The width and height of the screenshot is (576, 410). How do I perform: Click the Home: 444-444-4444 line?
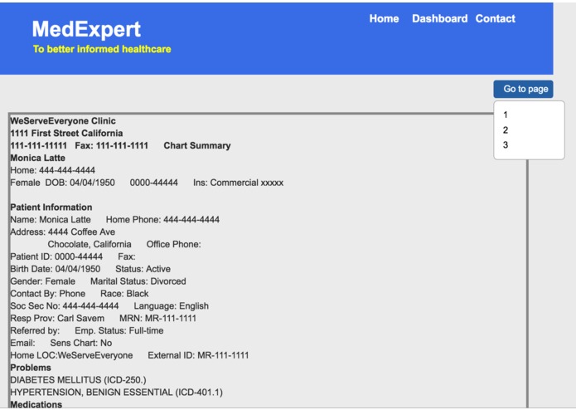point(52,170)
